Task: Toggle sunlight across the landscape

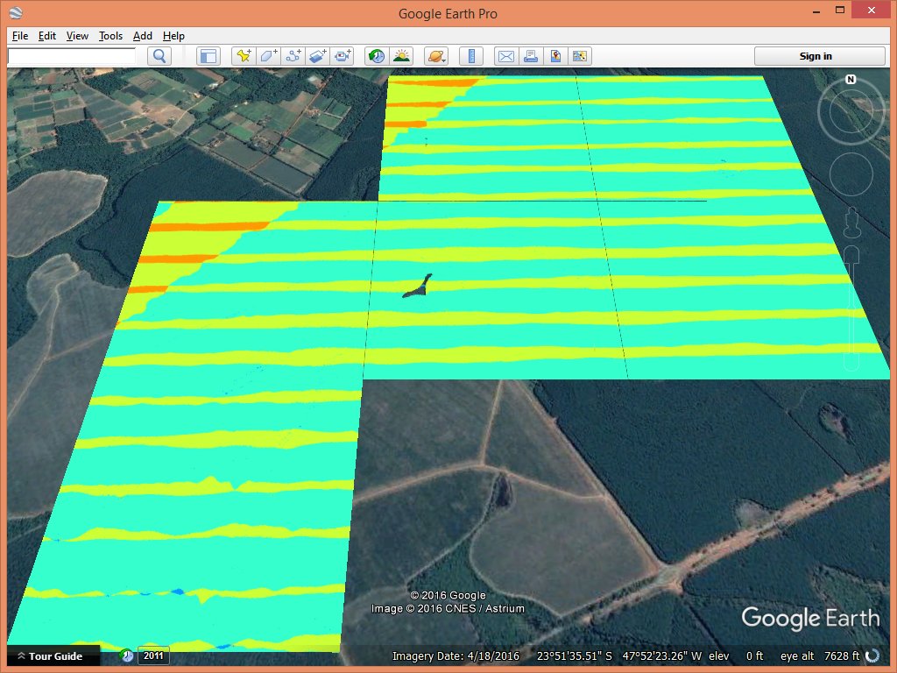Action: click(x=401, y=56)
